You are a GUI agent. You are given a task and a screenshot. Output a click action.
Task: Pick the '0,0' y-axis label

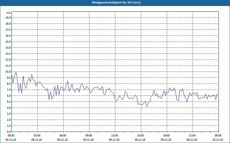(9, 132)
